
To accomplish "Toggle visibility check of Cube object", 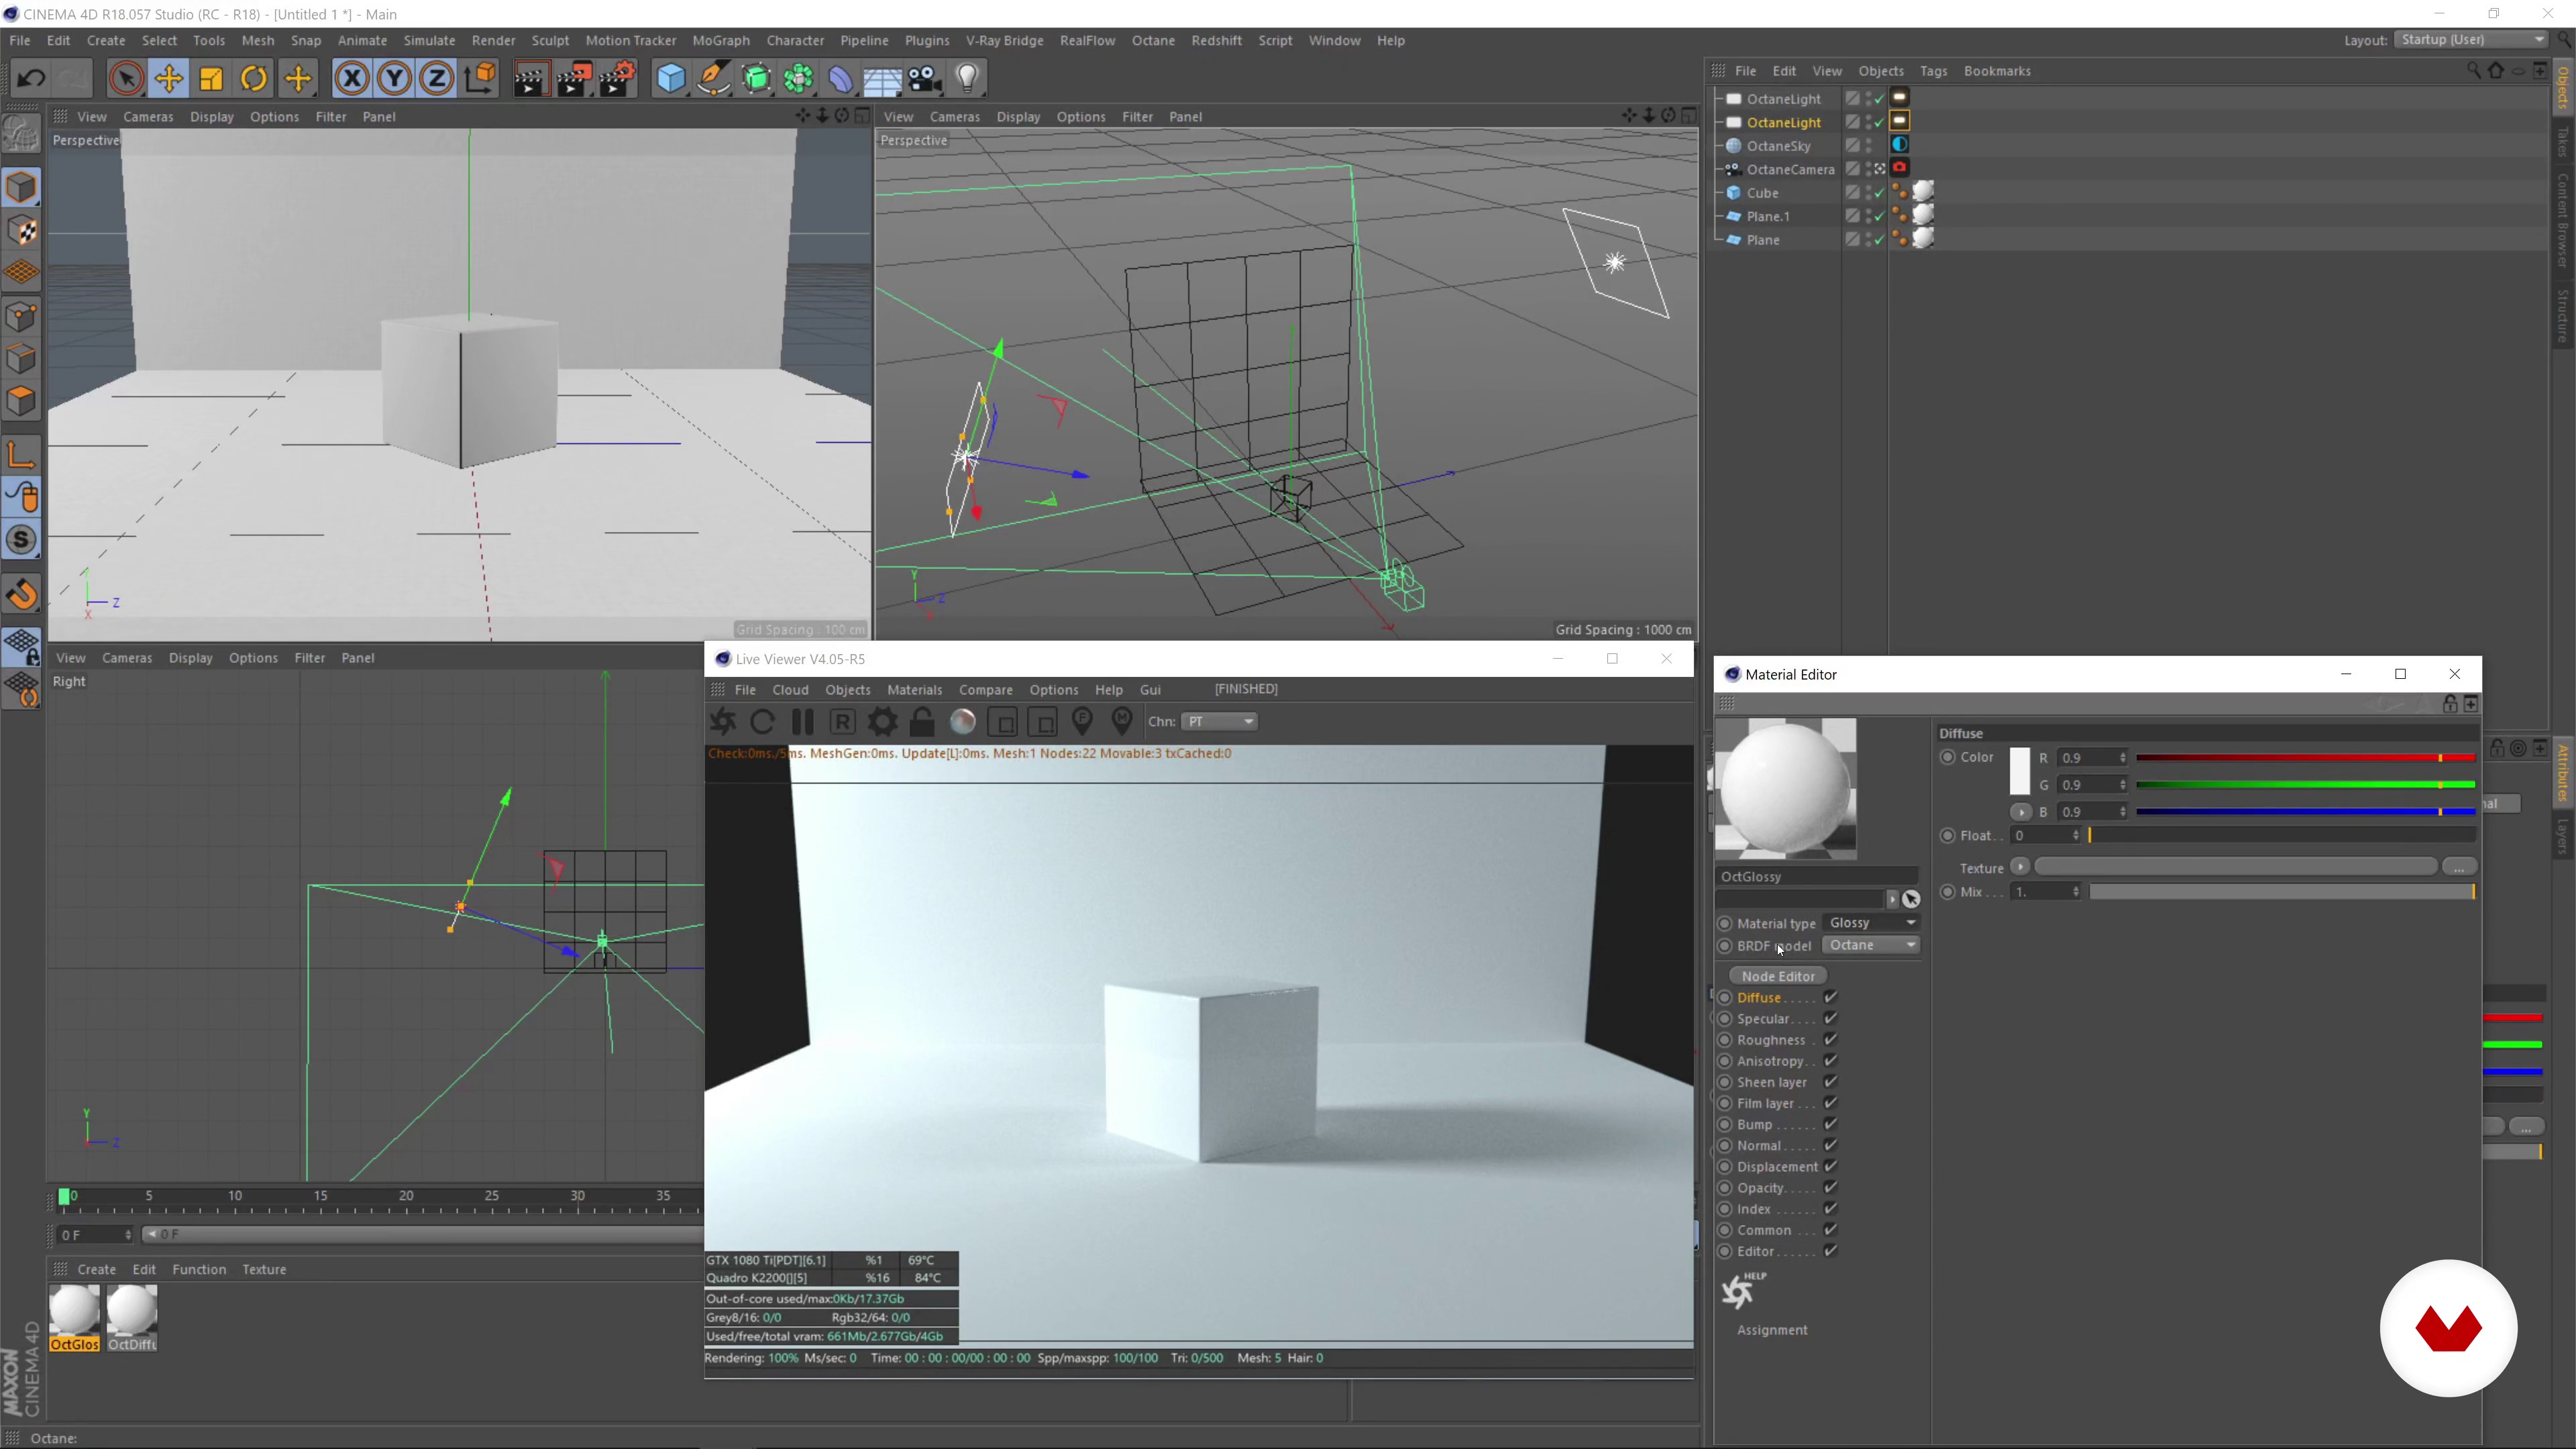I will (x=1879, y=193).
